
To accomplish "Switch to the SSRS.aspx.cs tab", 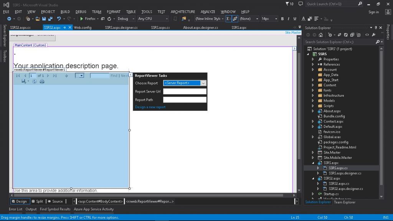I will tap(160, 28).
